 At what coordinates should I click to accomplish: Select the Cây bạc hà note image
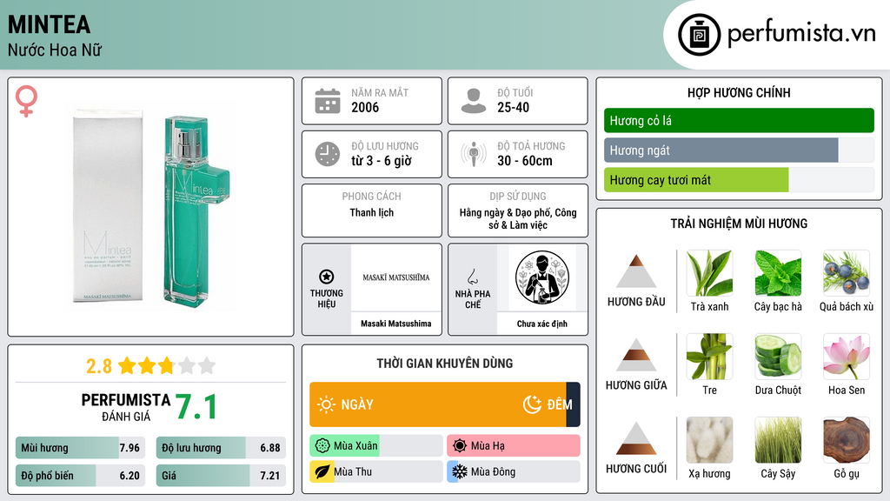778,273
